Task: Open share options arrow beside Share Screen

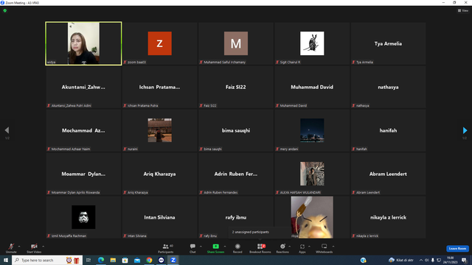Action: [225, 247]
